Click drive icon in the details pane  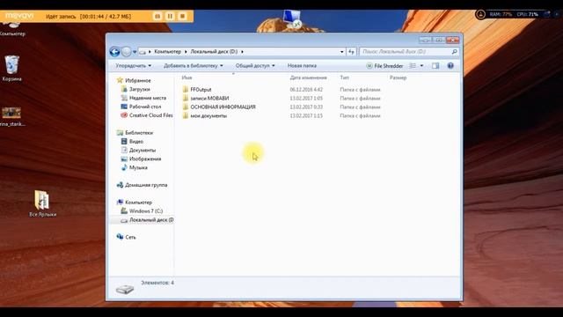pos(125,289)
